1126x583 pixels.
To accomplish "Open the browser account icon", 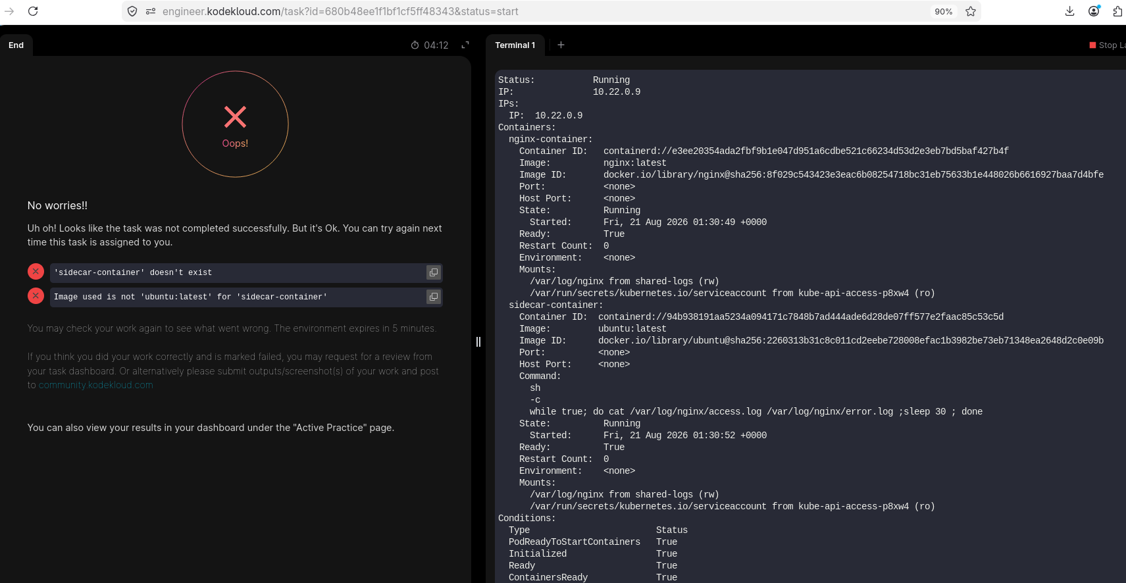I will click(x=1094, y=11).
